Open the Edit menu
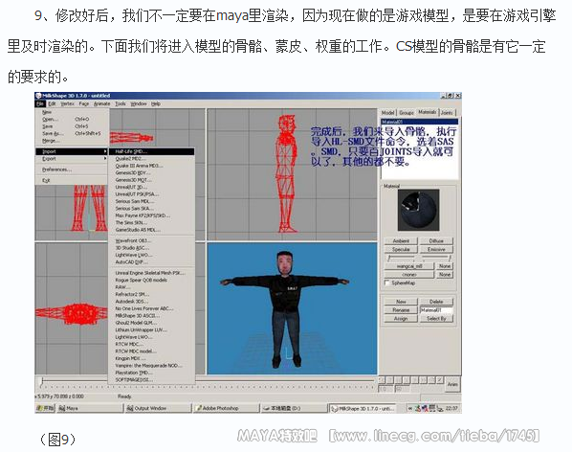This screenshot has height=452, width=572. tap(52, 103)
